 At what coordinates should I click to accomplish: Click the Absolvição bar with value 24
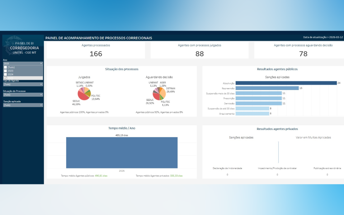286,83
